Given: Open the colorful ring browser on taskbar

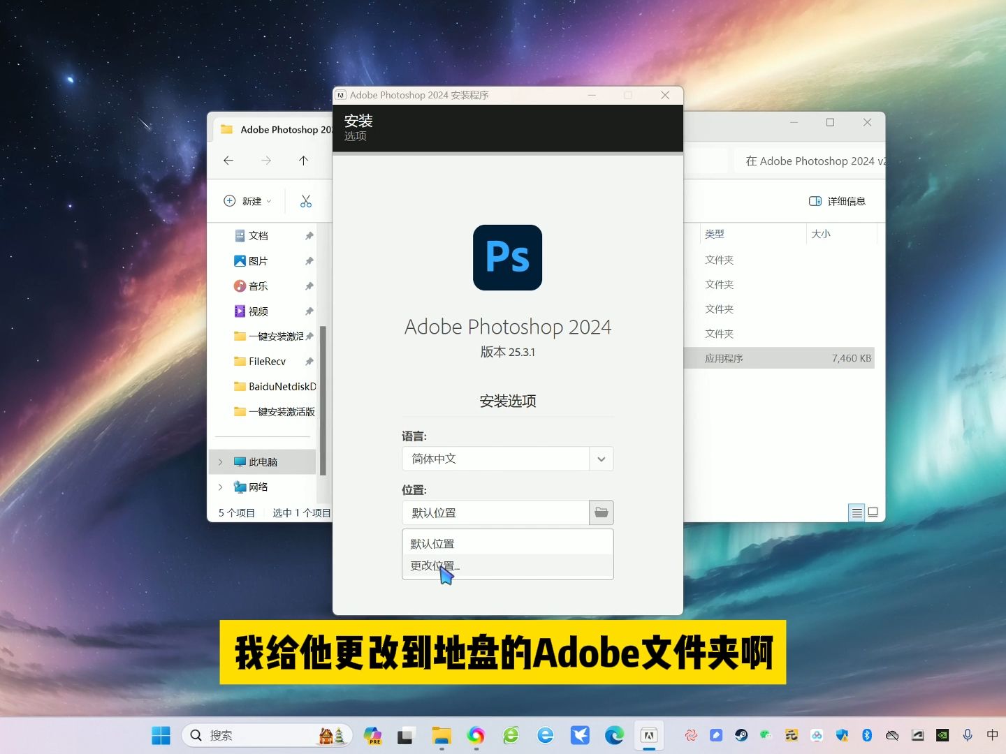Looking at the screenshot, I should (x=476, y=735).
